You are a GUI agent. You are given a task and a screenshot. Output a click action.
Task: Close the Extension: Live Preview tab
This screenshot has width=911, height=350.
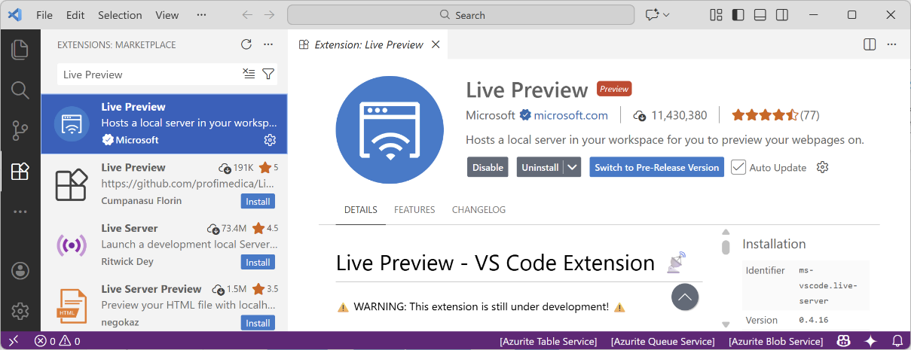(436, 44)
